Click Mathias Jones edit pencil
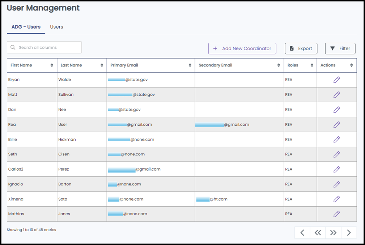The image size is (365, 245). (336, 214)
